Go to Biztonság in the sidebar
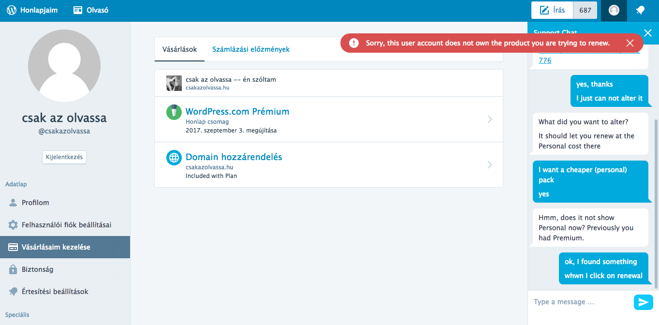The height and width of the screenshot is (325, 659). pyautogui.click(x=37, y=269)
